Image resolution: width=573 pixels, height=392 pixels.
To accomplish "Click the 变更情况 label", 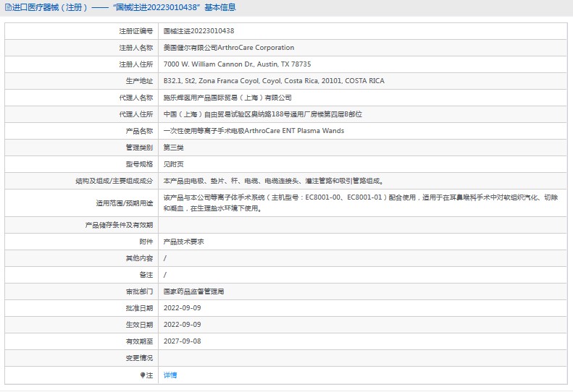I will [x=139, y=358].
